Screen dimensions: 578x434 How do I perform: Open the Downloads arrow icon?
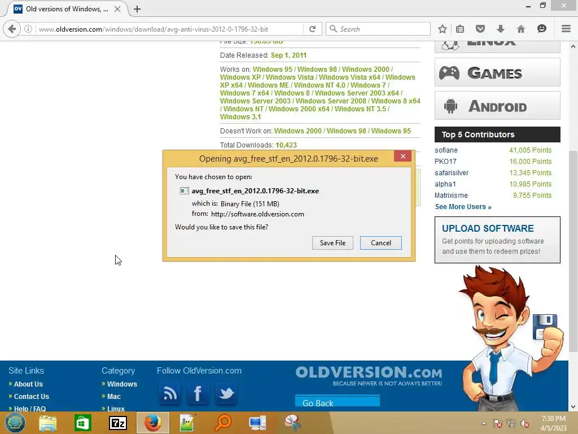[500, 29]
